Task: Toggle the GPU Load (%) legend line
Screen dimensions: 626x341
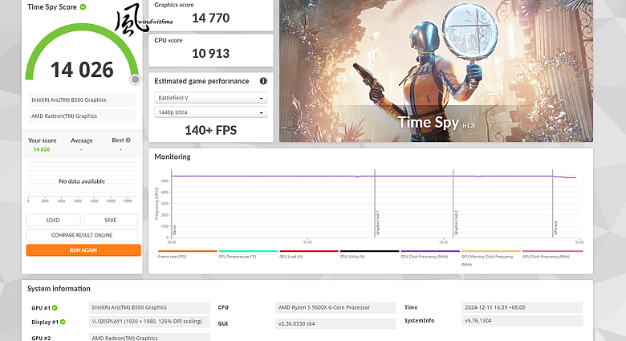Action: click(309, 251)
